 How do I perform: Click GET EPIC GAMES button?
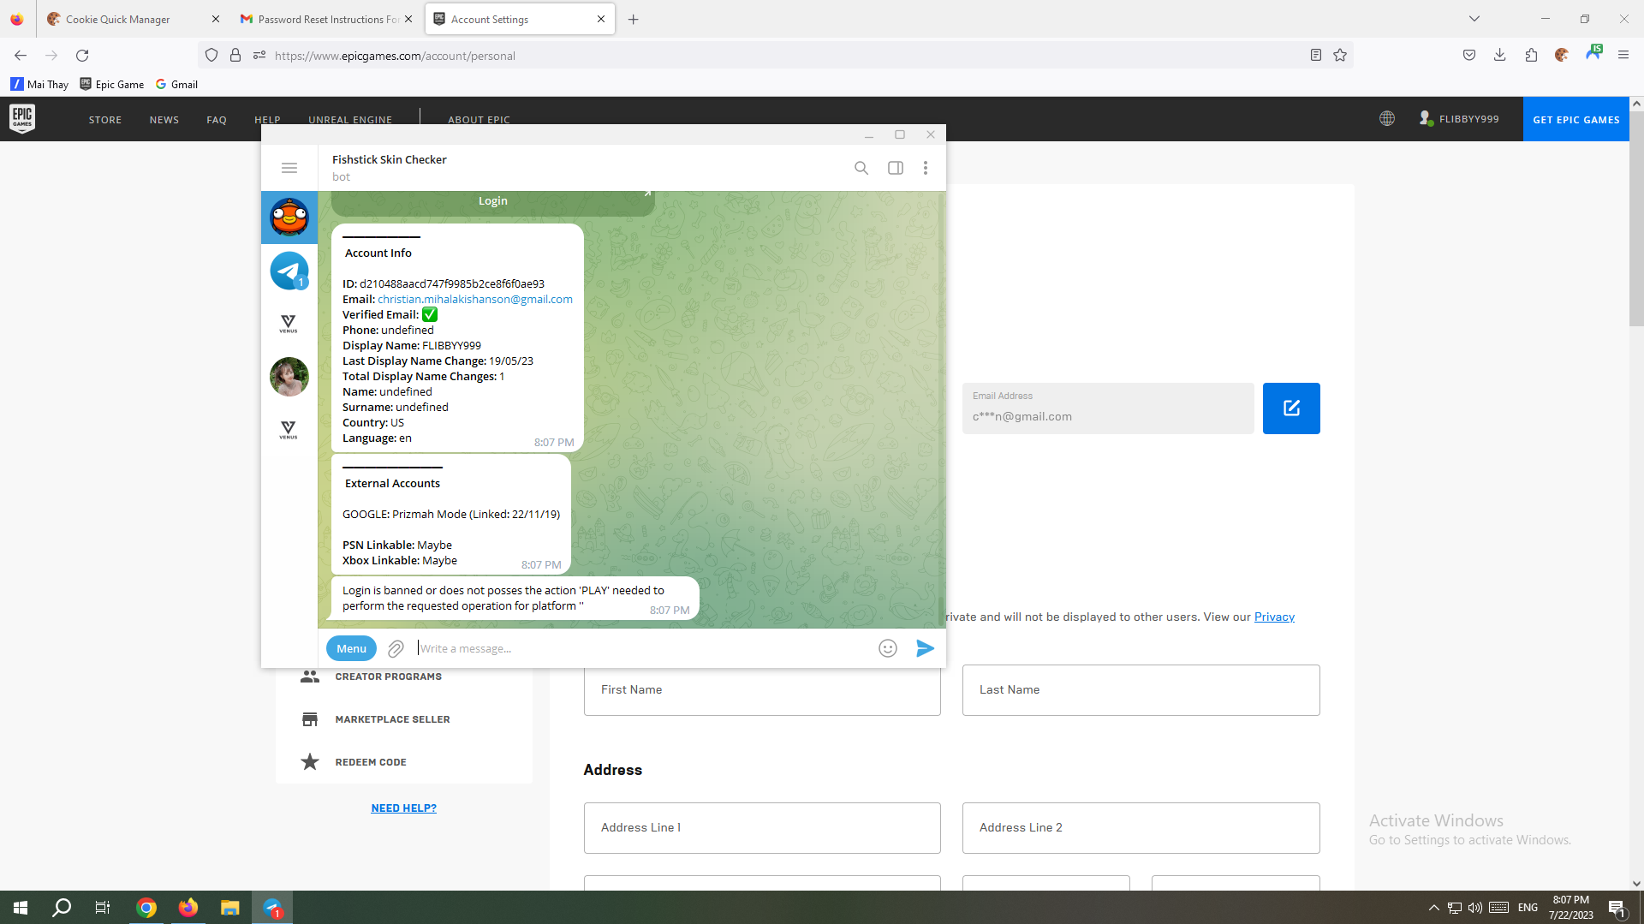[1576, 119]
